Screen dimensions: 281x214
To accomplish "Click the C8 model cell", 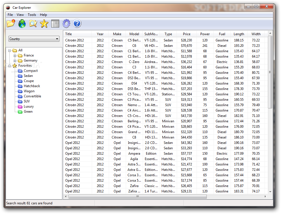I will coord(134,137).
